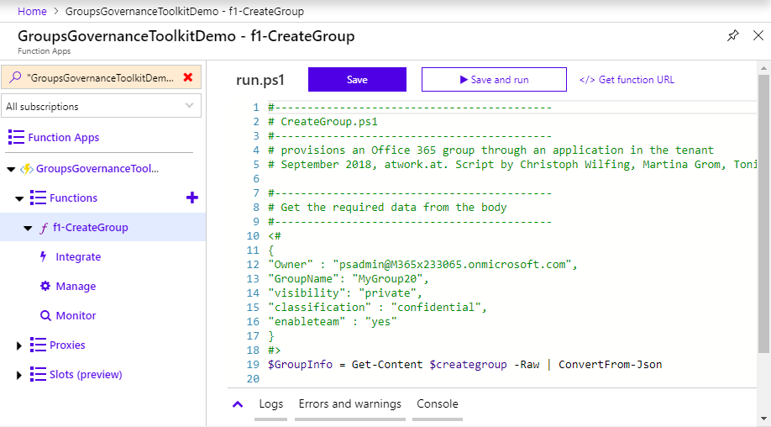
Task: Pin the blade with the pin icon
Action: pos(732,35)
